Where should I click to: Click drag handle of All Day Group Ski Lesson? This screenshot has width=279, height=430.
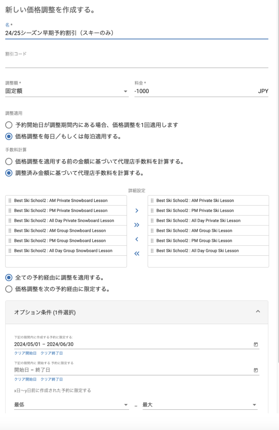[152, 251]
